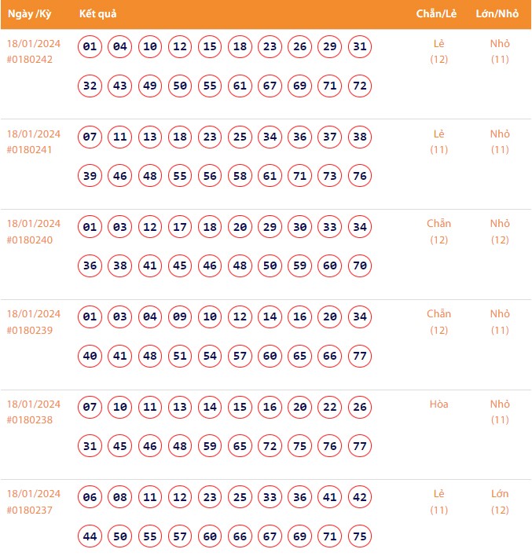The height and width of the screenshot is (560, 532).
Task: Open draw number #0180240
Action: (x=30, y=240)
